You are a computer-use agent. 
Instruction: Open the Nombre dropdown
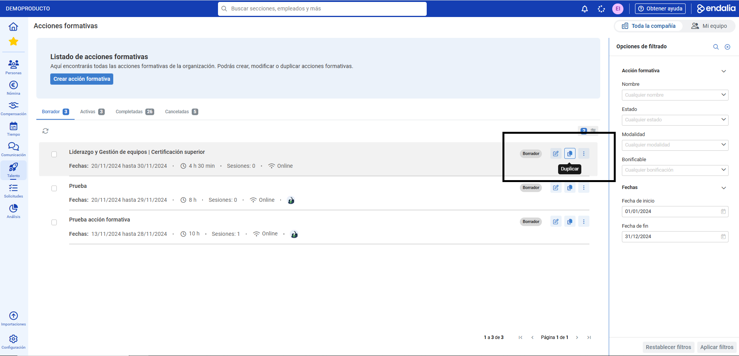coord(675,95)
